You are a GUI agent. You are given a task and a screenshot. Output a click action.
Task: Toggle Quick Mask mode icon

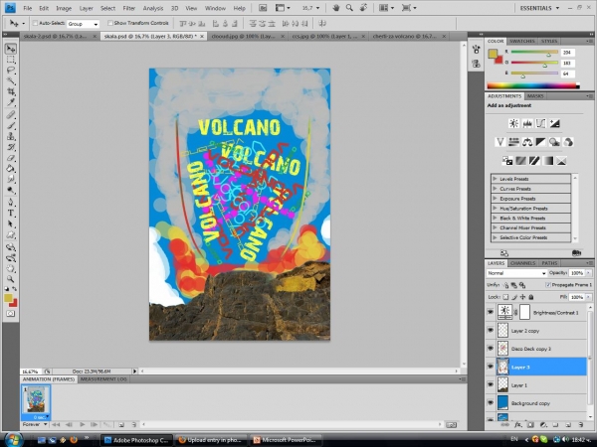coord(11,314)
